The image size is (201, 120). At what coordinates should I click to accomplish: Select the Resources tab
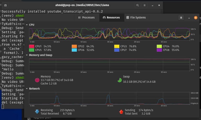[111, 18]
